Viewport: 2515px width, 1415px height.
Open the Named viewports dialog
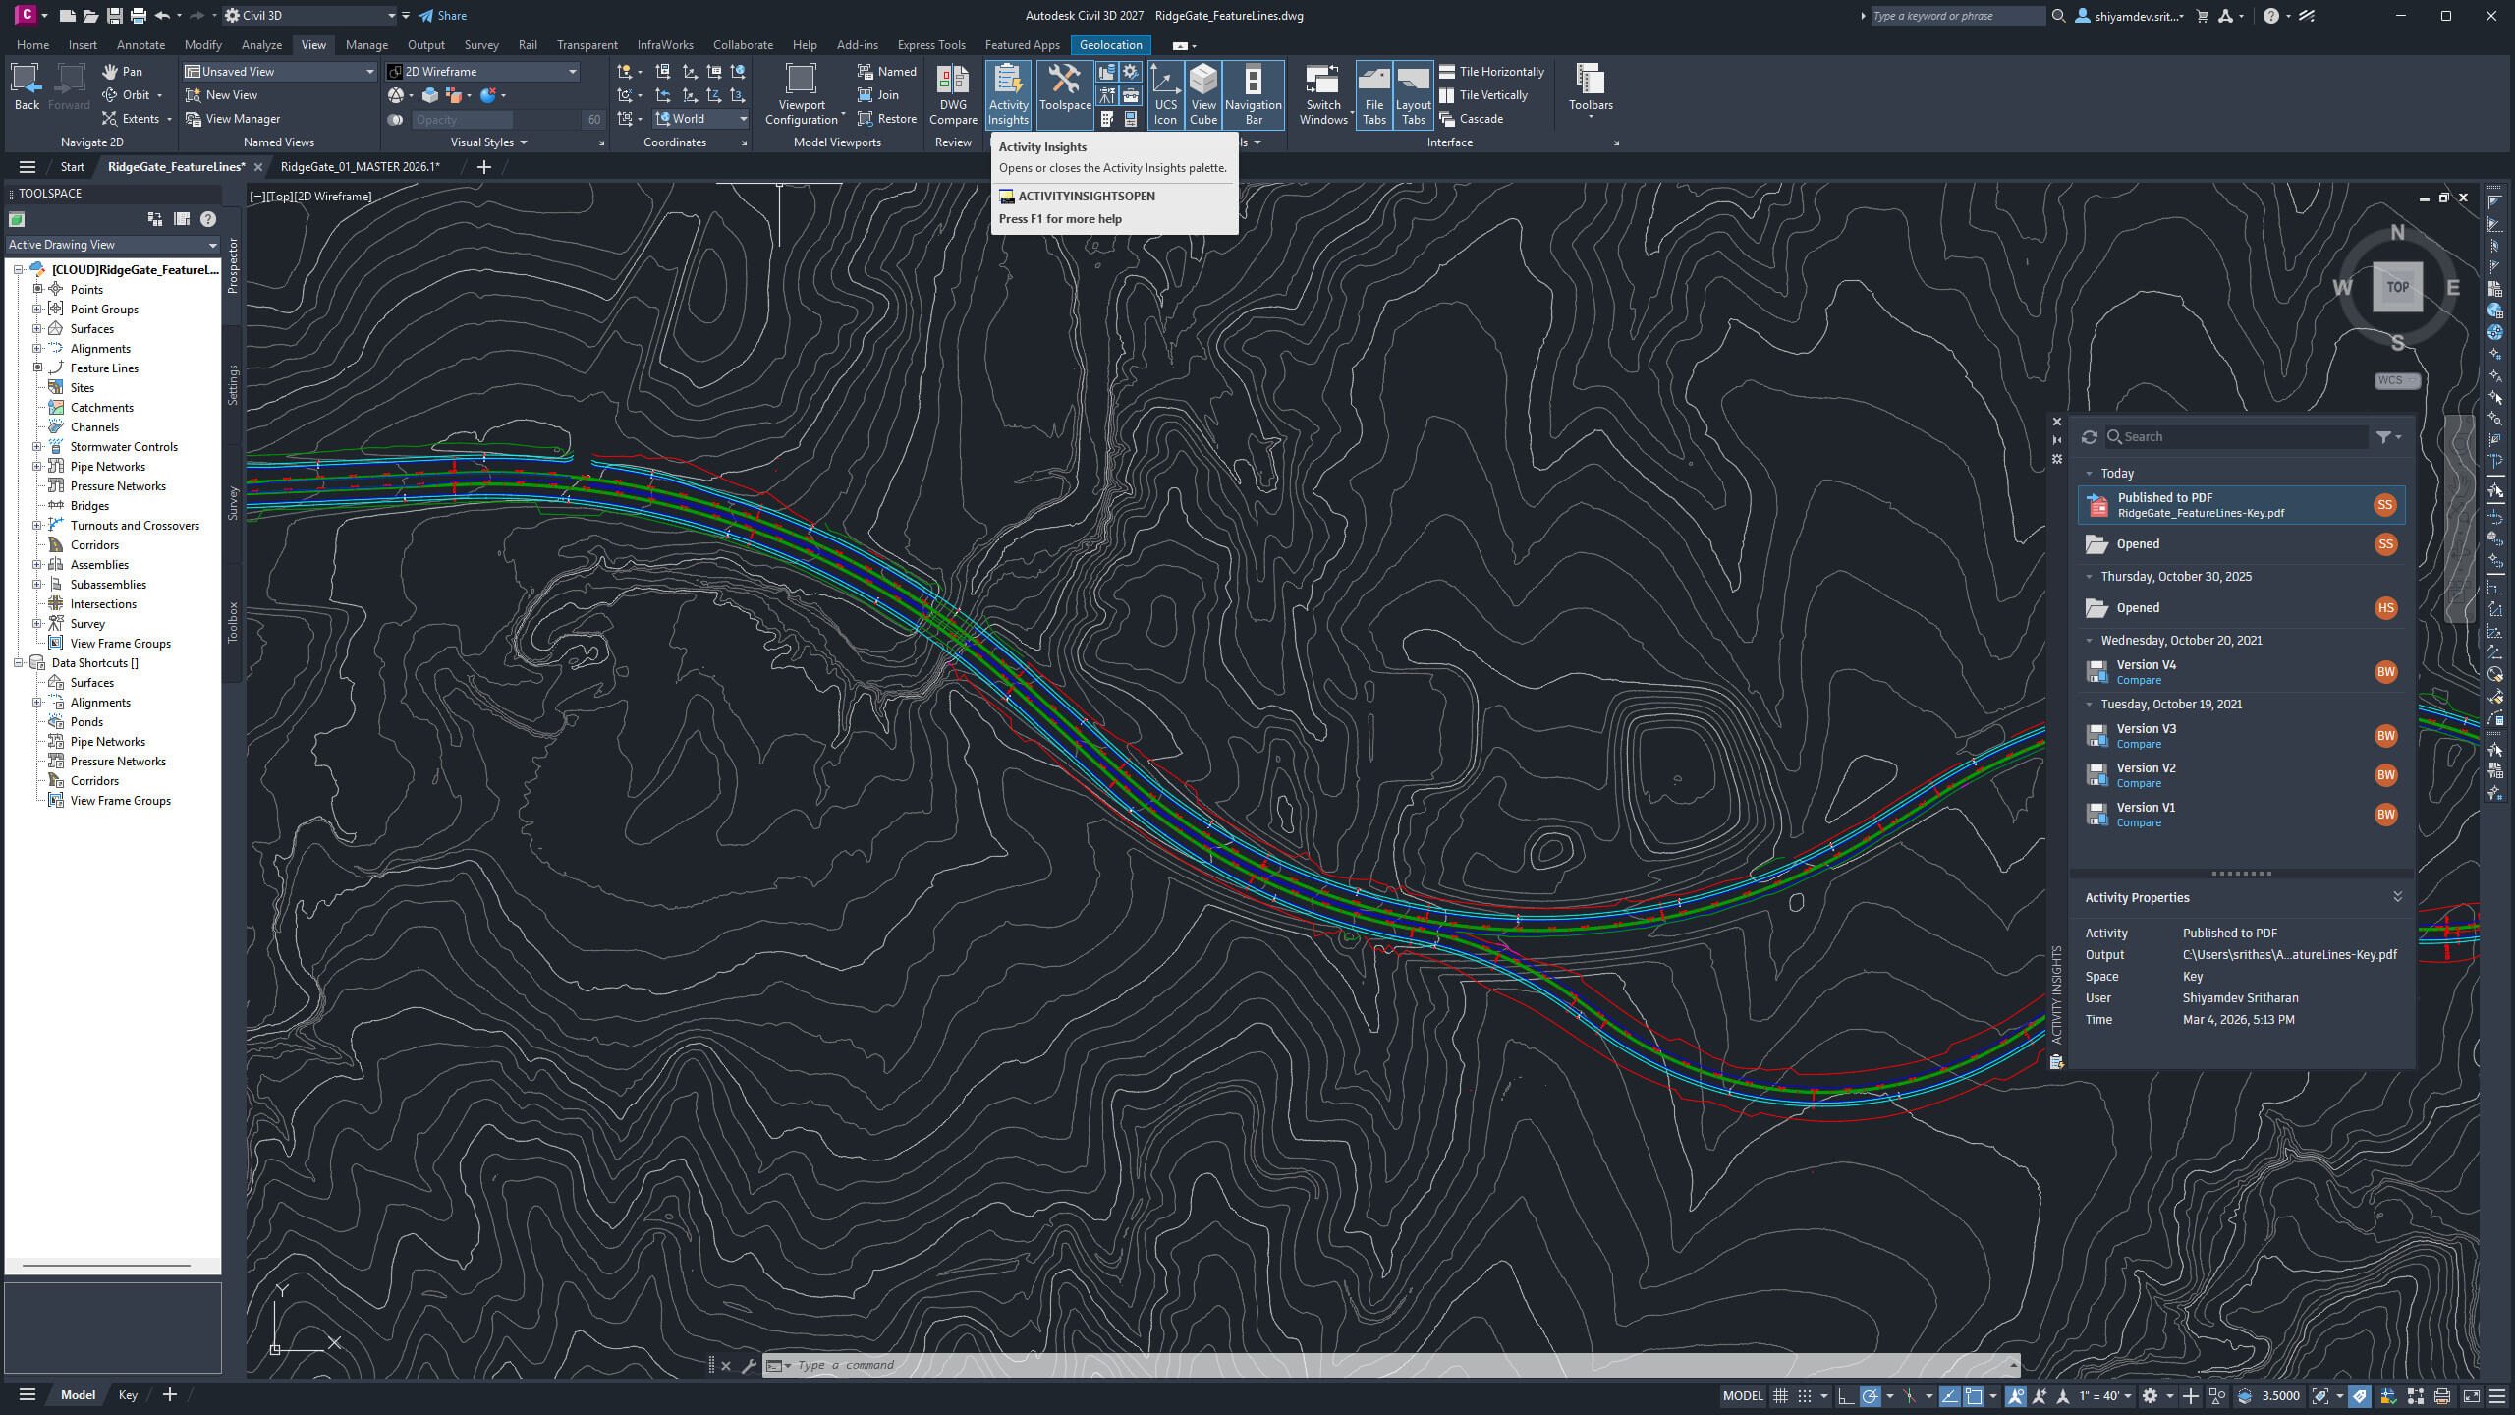887,72
